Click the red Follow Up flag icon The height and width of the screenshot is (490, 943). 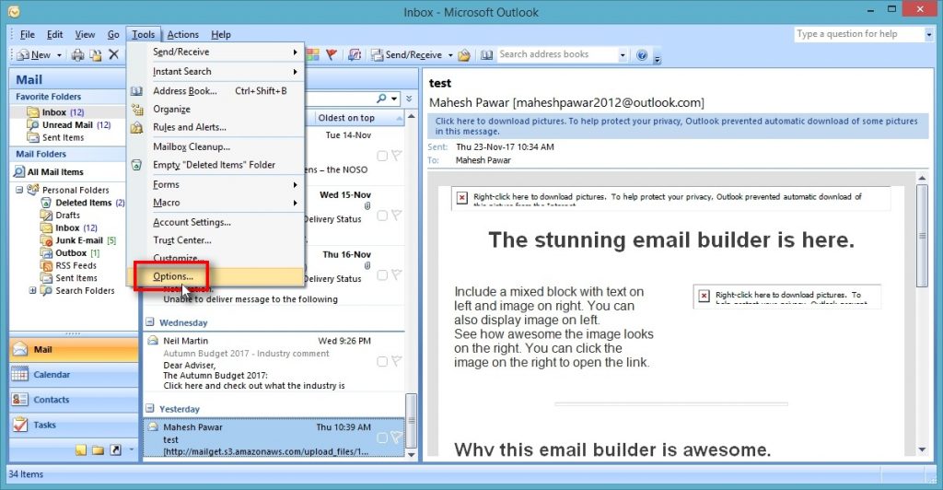pyautogui.click(x=332, y=54)
